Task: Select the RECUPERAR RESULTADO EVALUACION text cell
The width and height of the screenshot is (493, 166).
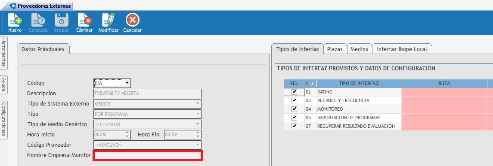Action: [359, 126]
